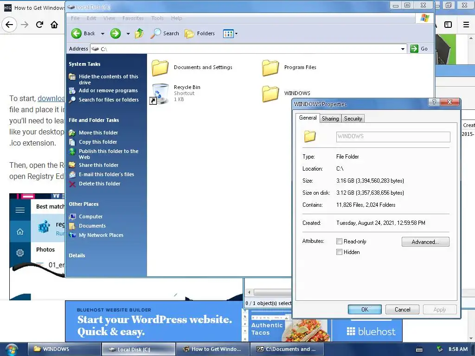Screen dimensions: 475x356
Task: Open the File menu
Action: click(x=75, y=18)
